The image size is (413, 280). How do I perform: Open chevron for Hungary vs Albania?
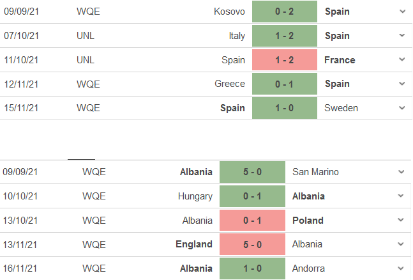(402, 196)
